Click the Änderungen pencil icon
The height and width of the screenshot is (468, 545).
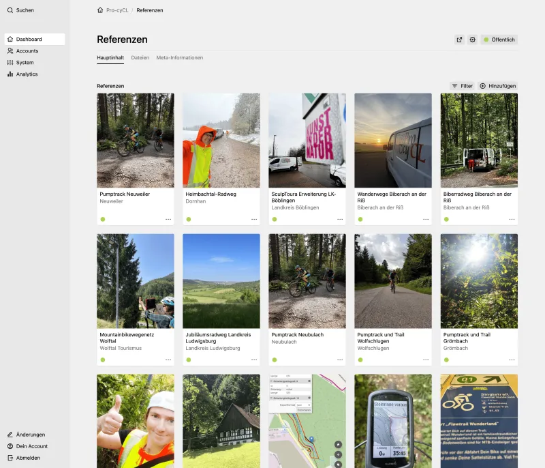point(10,435)
